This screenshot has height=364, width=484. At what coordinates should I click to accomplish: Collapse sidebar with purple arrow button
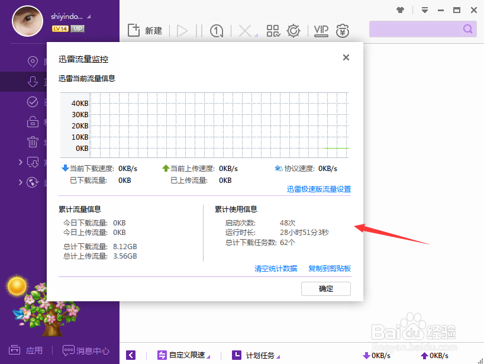131,355
